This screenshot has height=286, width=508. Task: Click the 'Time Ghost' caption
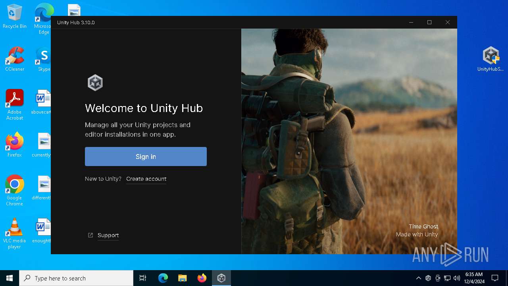point(423,226)
